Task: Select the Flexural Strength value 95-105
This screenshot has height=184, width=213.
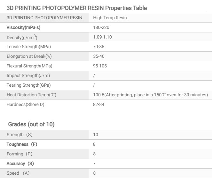Action: click(x=100, y=66)
